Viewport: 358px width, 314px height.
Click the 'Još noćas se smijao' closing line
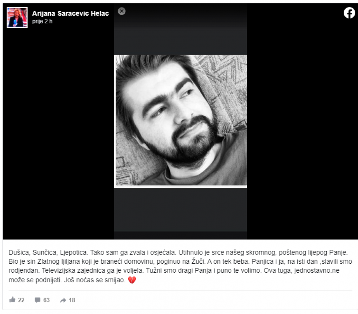pyautogui.click(x=94, y=280)
